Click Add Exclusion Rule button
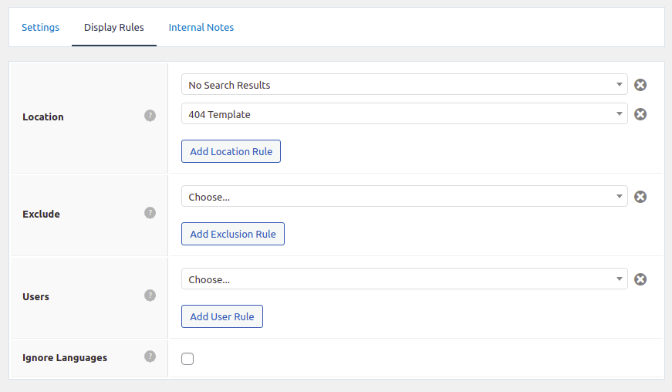Viewport: 672px width, 392px height. click(233, 234)
